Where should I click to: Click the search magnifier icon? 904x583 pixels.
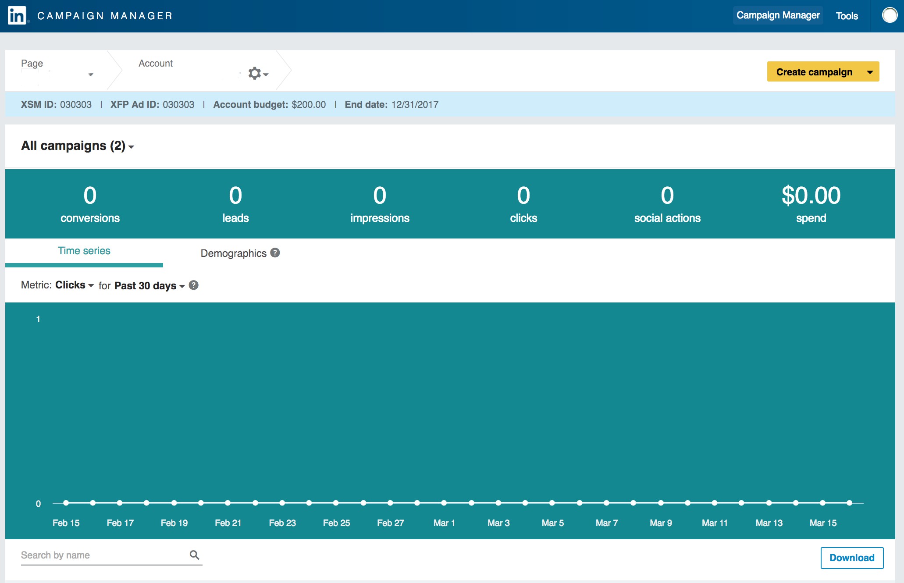194,555
